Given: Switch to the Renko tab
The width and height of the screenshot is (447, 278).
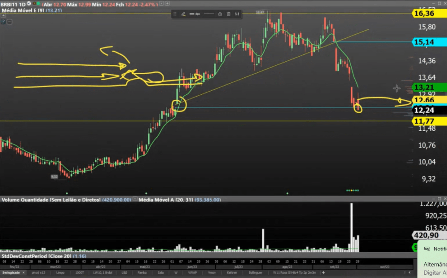Looking at the screenshot, I should (x=141, y=272).
